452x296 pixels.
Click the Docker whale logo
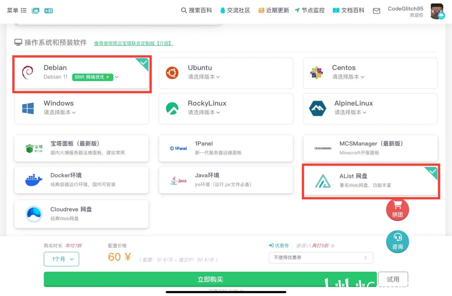tap(34, 180)
